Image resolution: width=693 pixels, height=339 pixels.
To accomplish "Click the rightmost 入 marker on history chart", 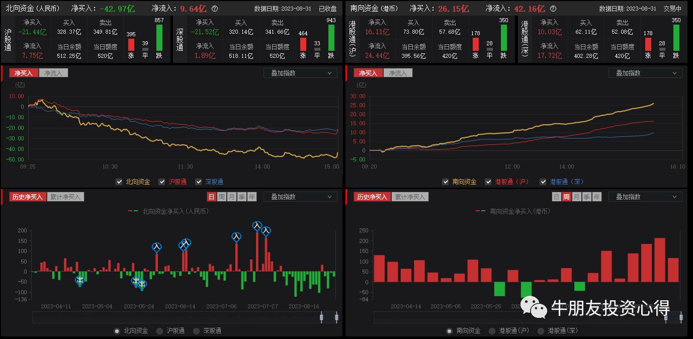I will coord(266,231).
